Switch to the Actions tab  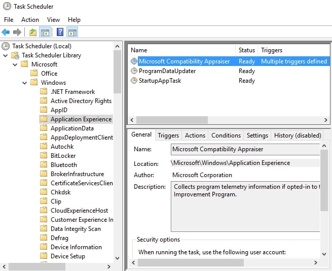195,135
